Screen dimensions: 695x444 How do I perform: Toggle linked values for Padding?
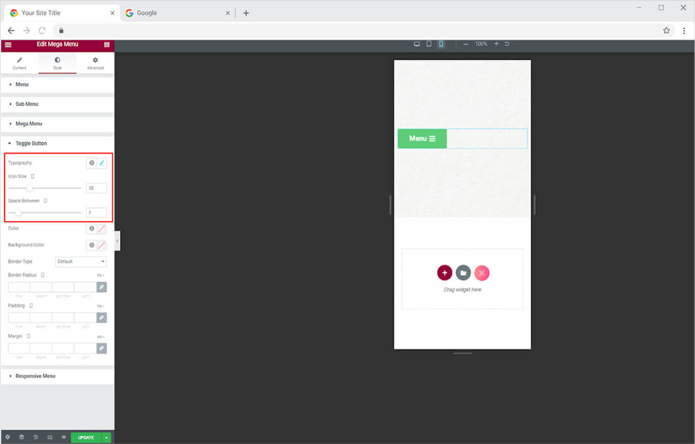(x=101, y=318)
